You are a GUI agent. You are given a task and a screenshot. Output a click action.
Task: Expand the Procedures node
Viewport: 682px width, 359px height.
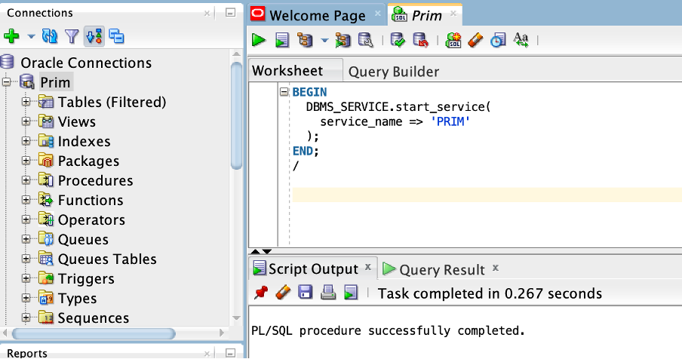(26, 180)
